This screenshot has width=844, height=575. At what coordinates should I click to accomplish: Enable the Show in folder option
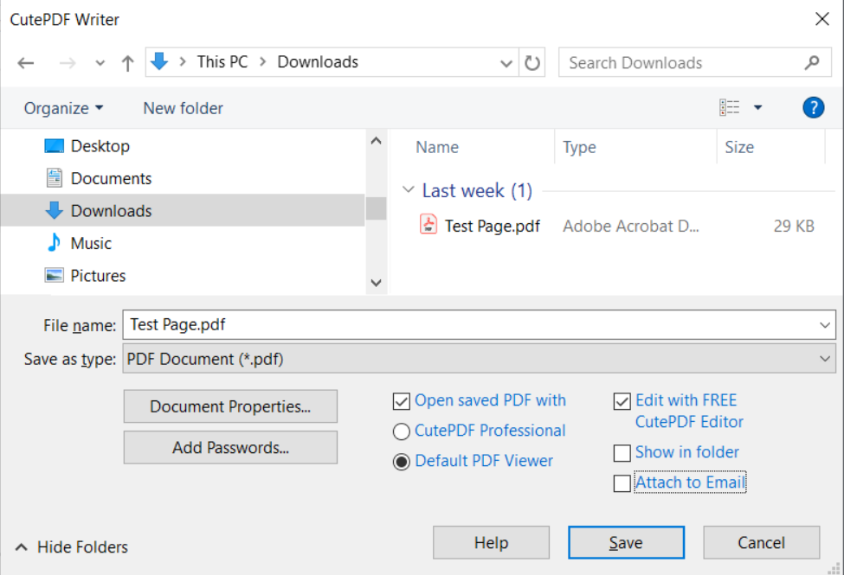coord(622,452)
